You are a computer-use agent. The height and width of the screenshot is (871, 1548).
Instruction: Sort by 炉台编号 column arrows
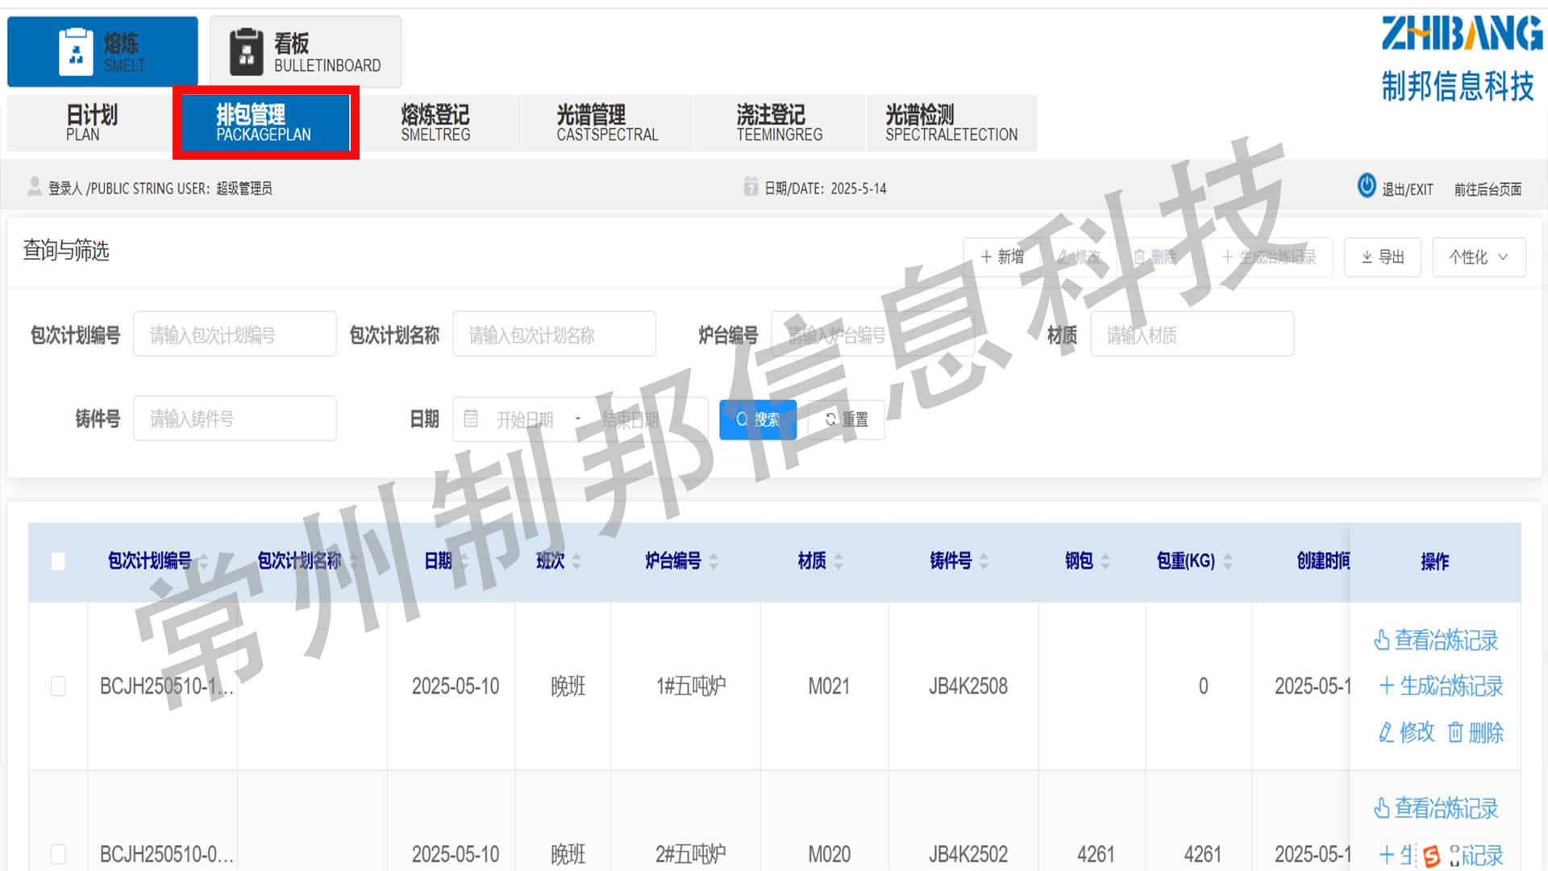pos(714,561)
